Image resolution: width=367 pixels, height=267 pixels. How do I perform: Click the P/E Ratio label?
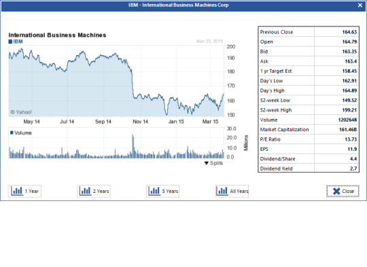pos(270,139)
